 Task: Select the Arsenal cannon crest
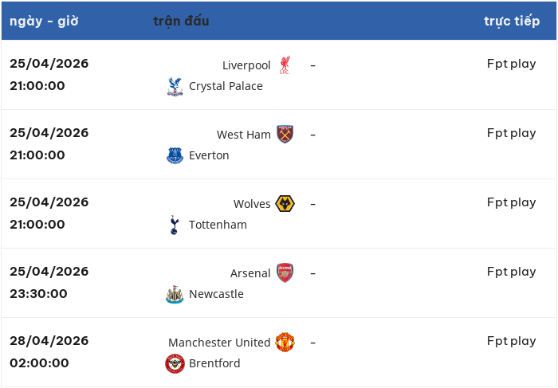tap(285, 272)
